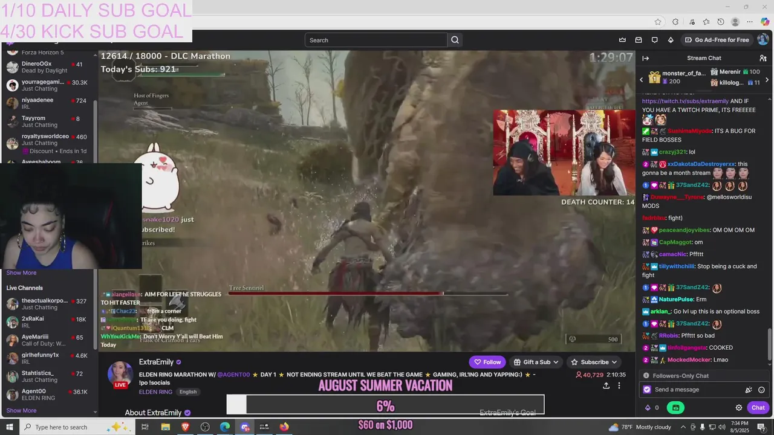Screen dimensions: 774x435
Task: Open File Explorer from the taskbar
Action: pyautogui.click(x=165, y=427)
